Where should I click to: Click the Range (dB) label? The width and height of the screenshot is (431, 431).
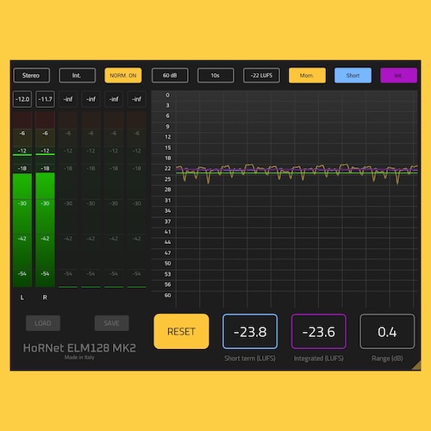387,359
